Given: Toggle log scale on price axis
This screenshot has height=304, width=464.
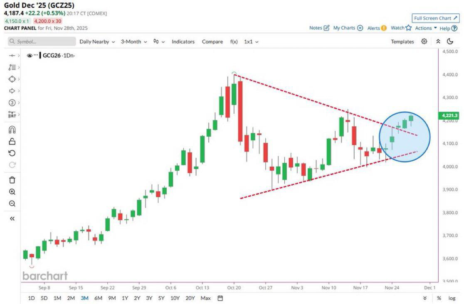Looking at the screenshot, I should (452, 298).
